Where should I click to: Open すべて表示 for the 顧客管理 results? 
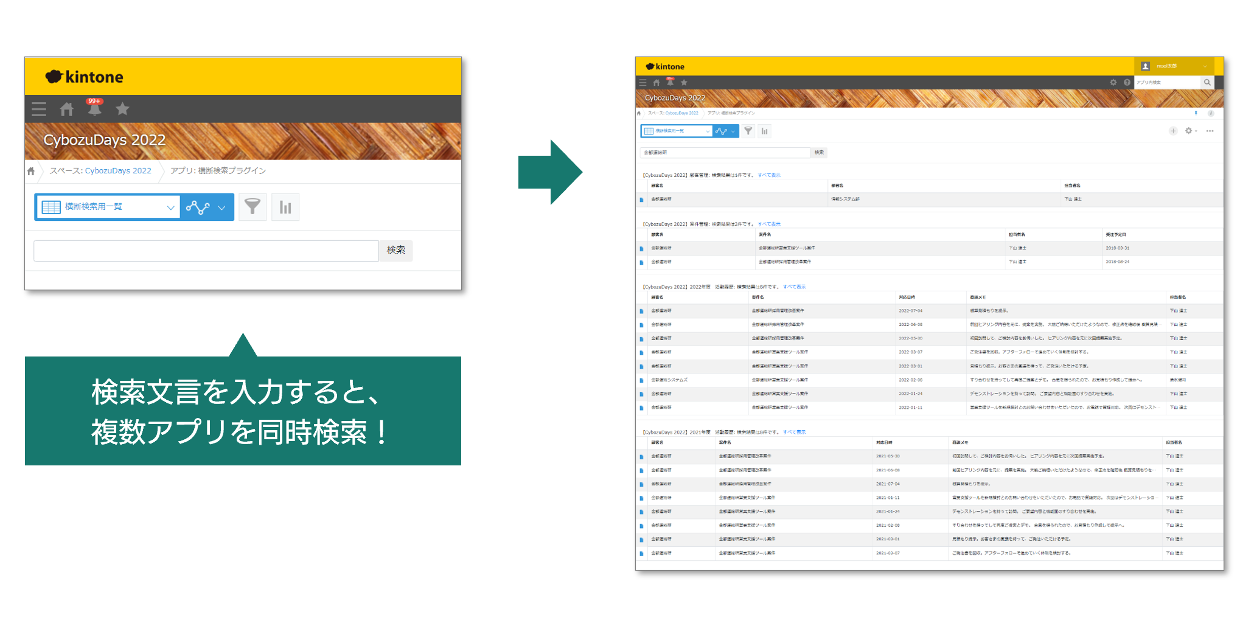coord(770,175)
